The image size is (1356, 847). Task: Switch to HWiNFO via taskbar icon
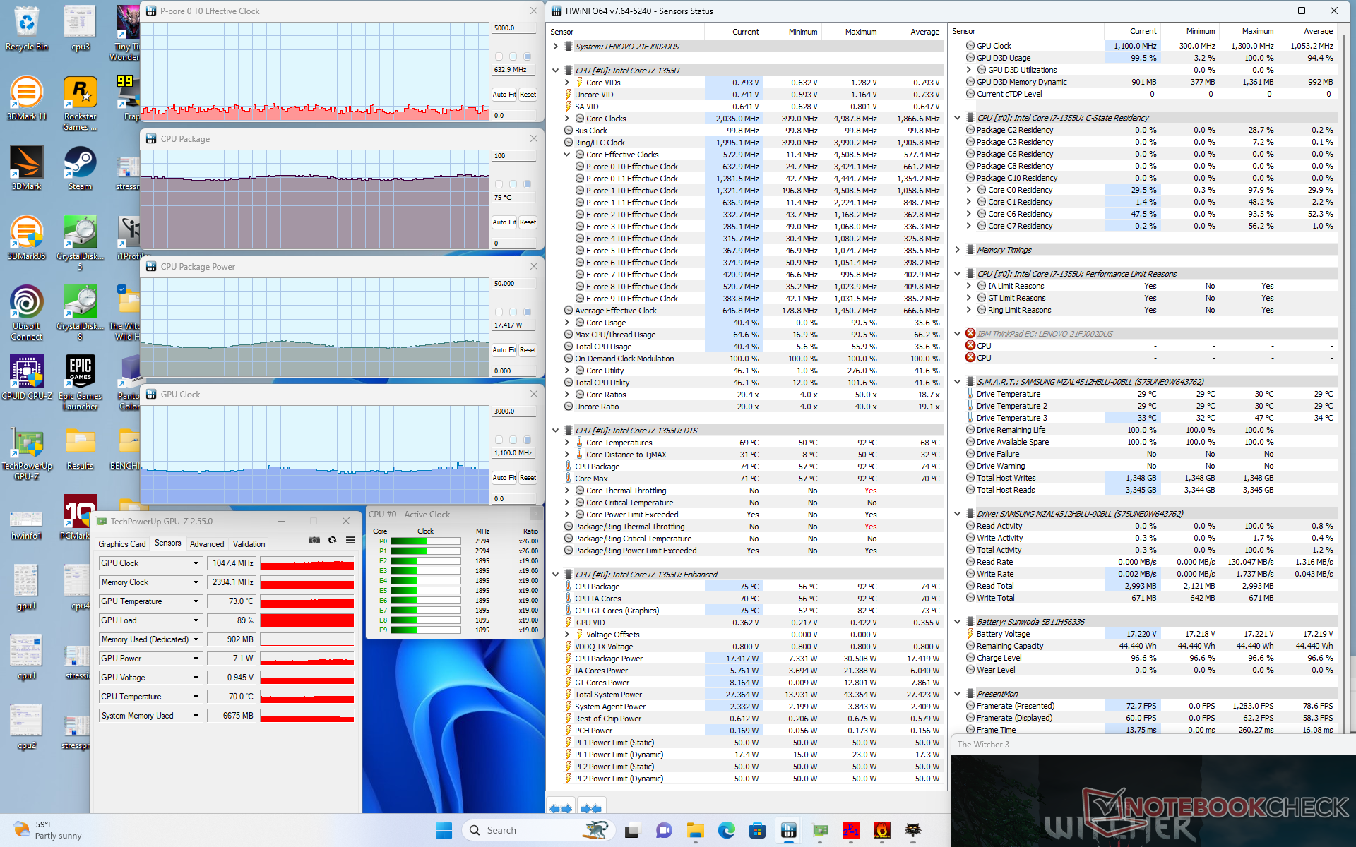pos(789,830)
